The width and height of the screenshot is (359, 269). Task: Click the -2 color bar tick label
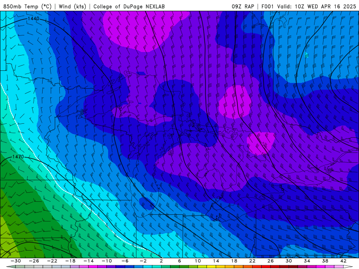[143, 261]
